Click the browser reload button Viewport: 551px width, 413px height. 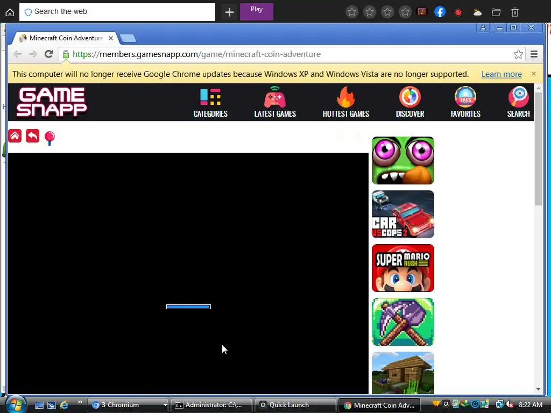[x=48, y=54]
